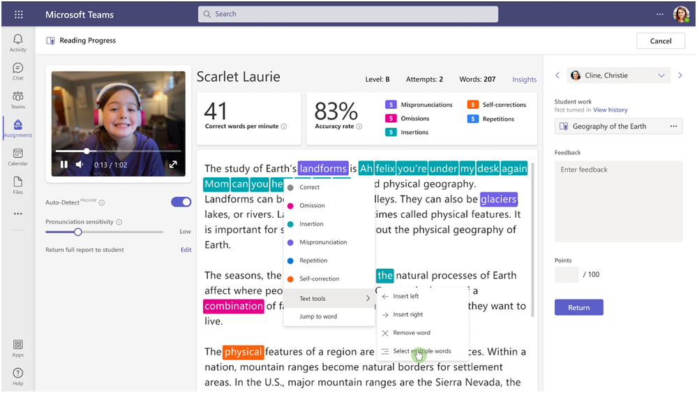
Task: Open Apps in the sidebar
Action: point(17,348)
